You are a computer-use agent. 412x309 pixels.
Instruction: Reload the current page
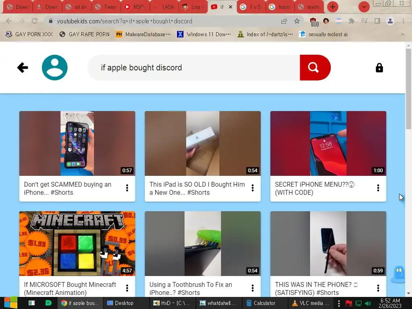(35, 21)
